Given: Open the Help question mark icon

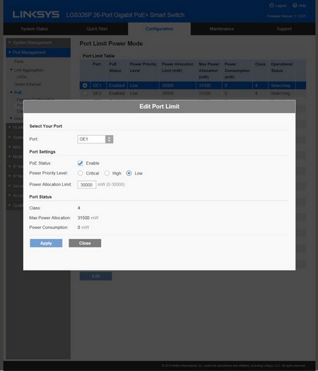Looking at the screenshot, I should [x=295, y=5].
